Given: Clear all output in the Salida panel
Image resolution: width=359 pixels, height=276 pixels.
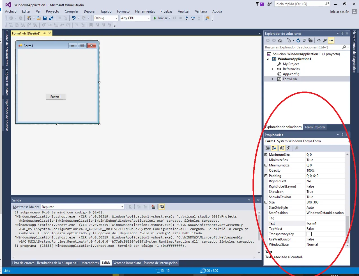Looking at the screenshot, I should [x=153, y=207].
